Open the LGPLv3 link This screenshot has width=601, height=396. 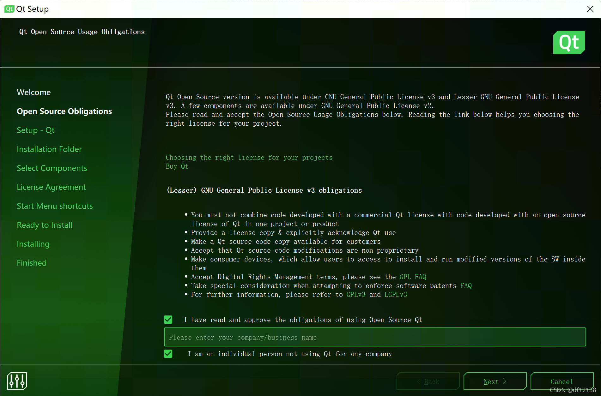(x=396, y=294)
